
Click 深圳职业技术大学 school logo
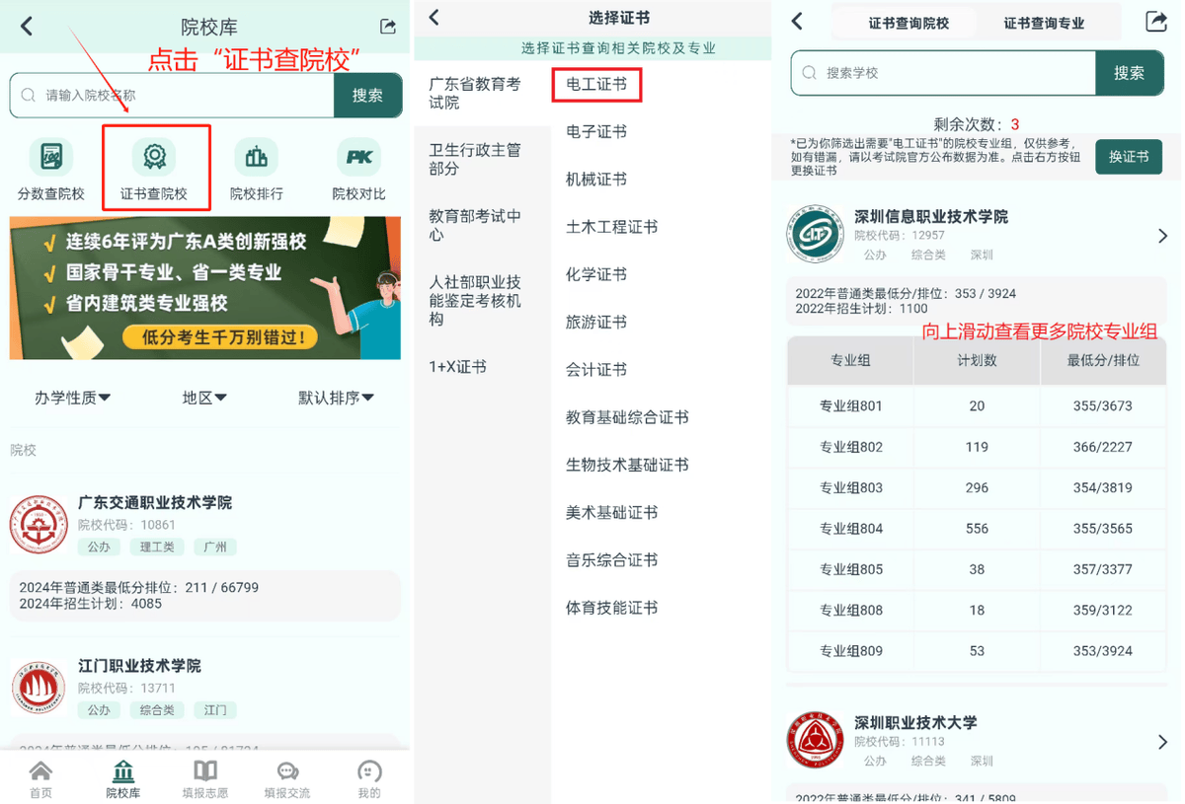(816, 741)
